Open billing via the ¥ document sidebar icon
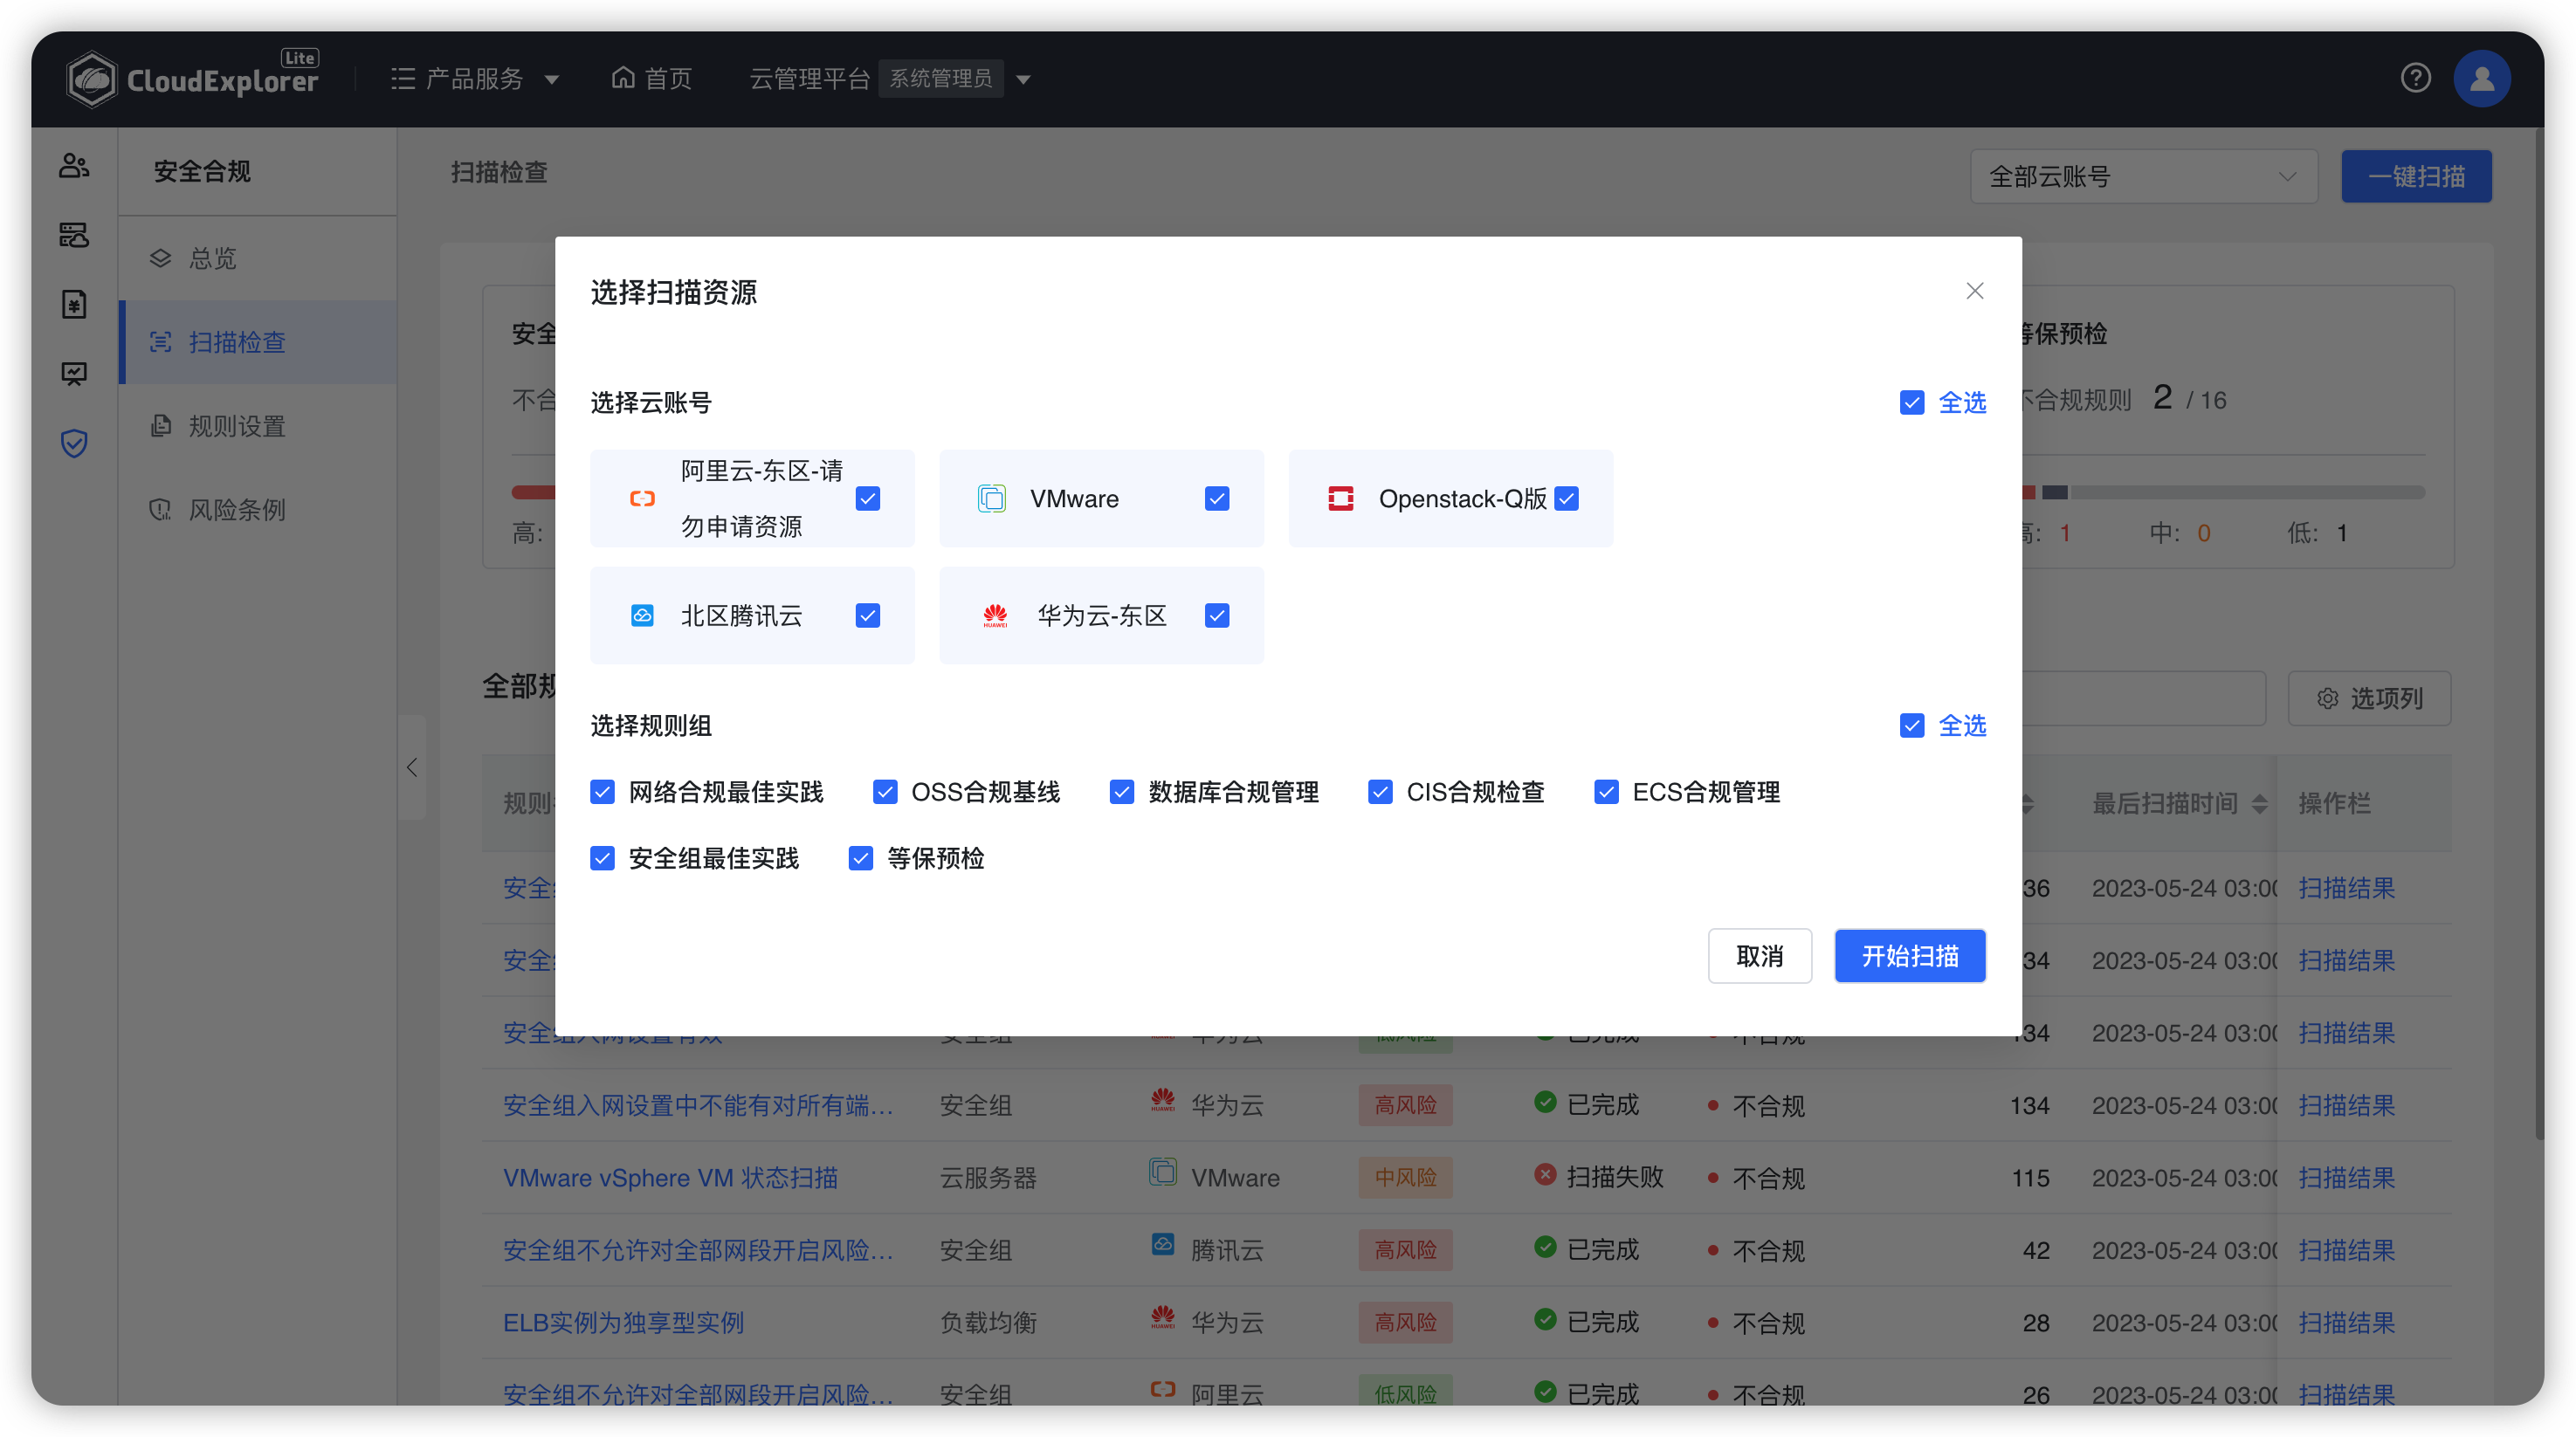Viewport: 2576px width, 1437px height. [74, 304]
